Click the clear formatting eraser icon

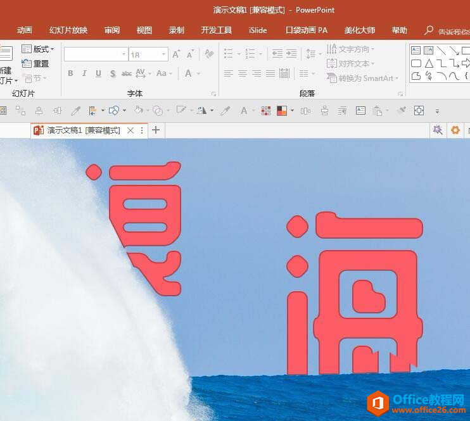[x=209, y=54]
